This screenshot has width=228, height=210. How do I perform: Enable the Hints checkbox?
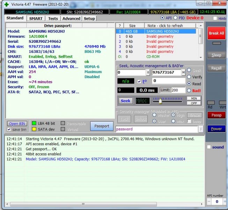215,18
